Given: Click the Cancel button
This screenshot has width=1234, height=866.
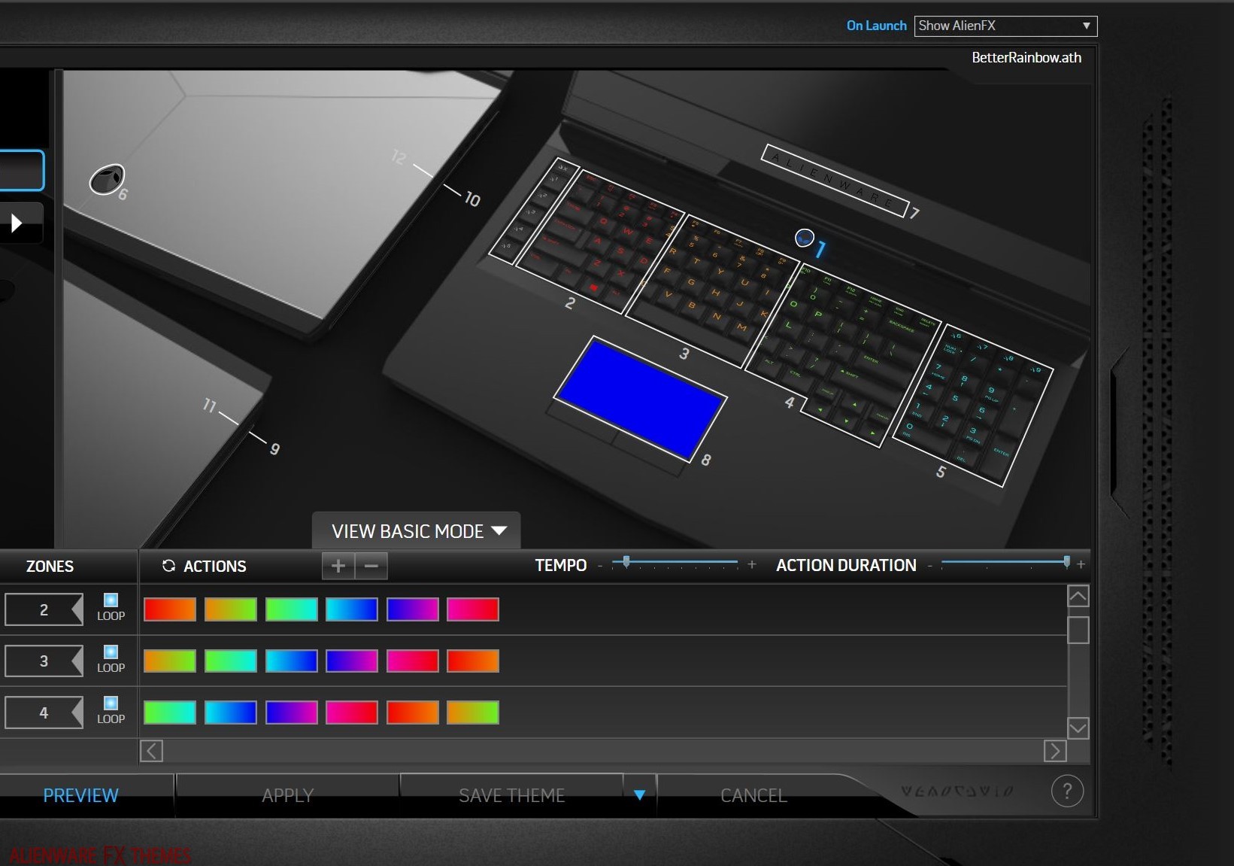Looking at the screenshot, I should click(753, 795).
